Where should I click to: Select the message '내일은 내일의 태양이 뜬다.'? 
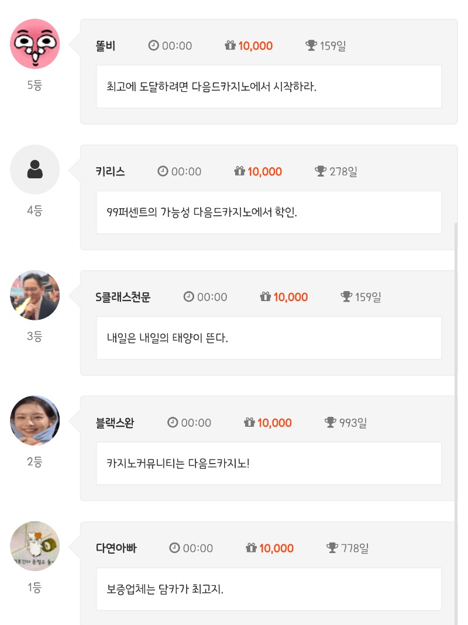tap(167, 338)
